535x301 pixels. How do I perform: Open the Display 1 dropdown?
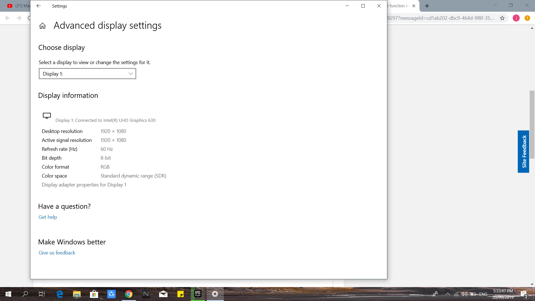tap(87, 74)
